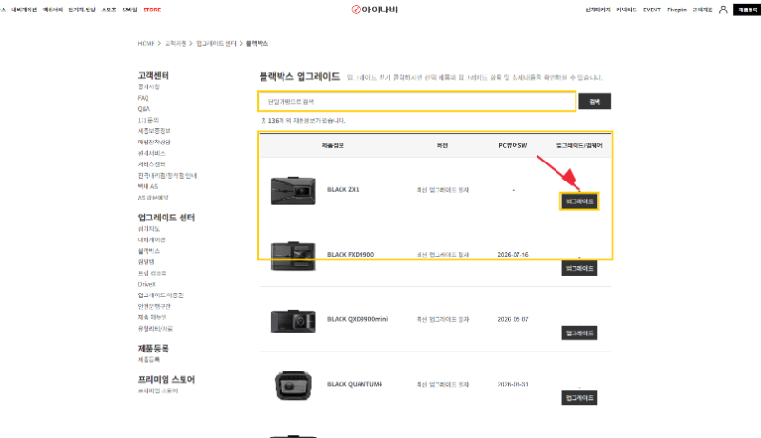Select the BLACK FXD9900 product name
The image size is (761, 438).
coord(350,255)
